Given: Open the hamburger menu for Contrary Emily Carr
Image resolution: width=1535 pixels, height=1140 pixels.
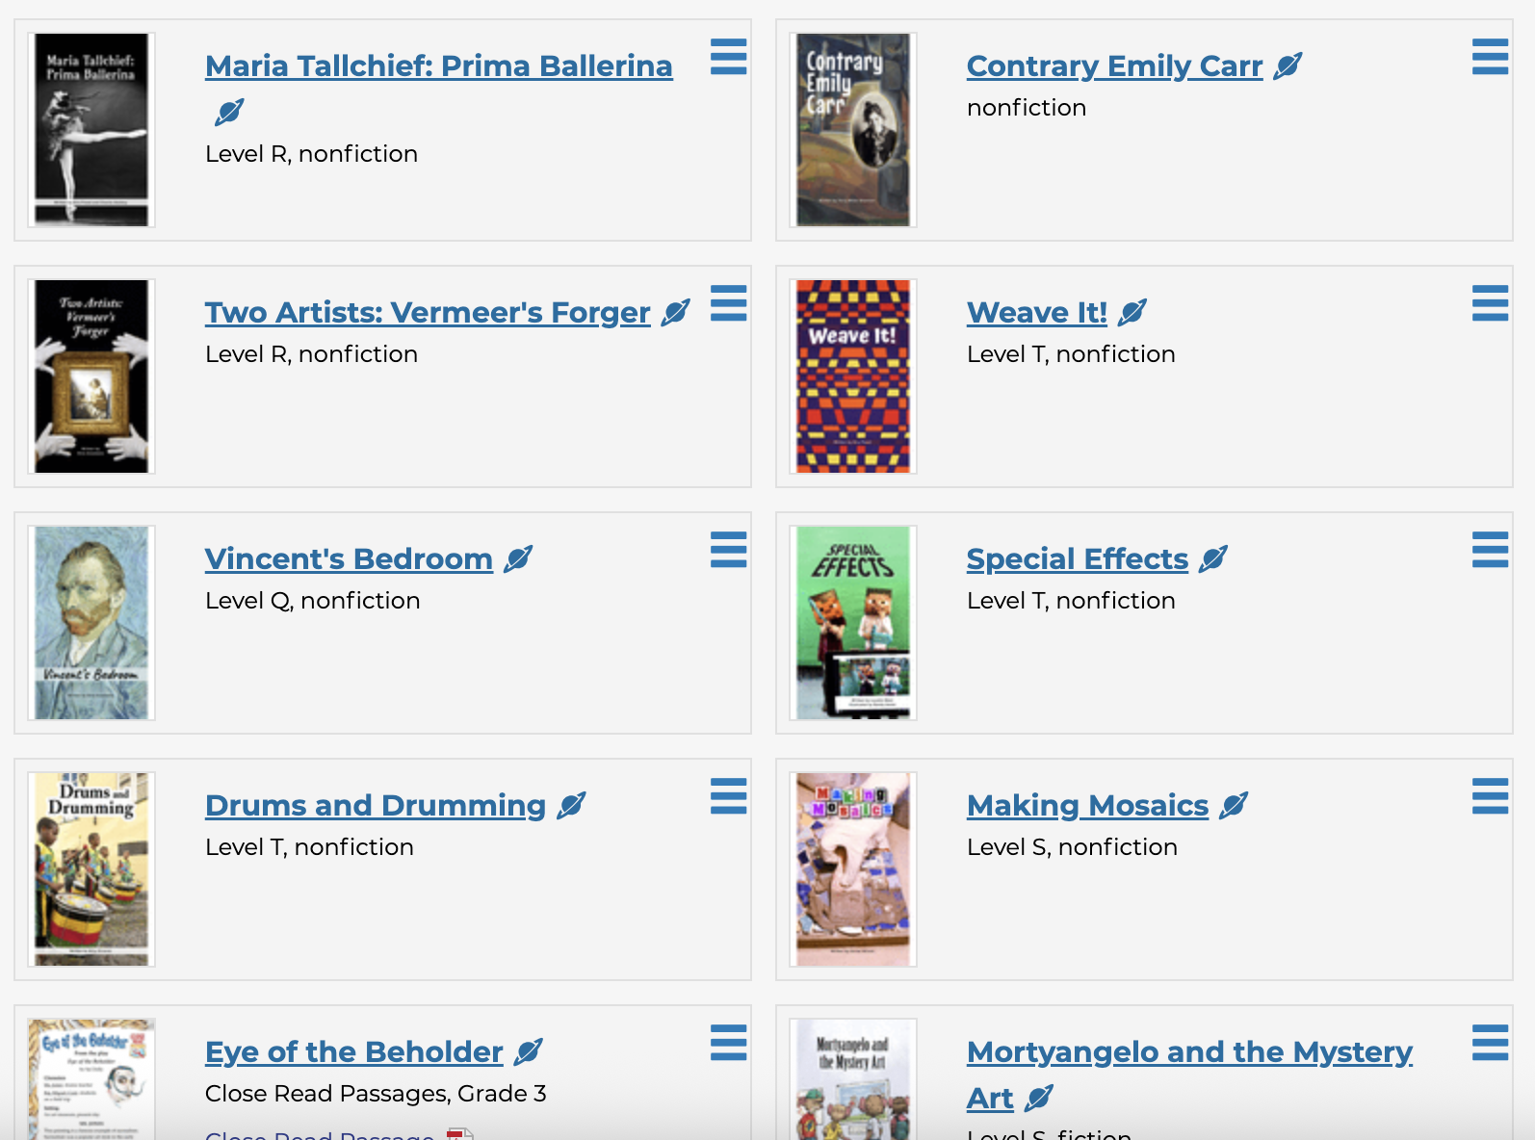Looking at the screenshot, I should coord(1490,57).
